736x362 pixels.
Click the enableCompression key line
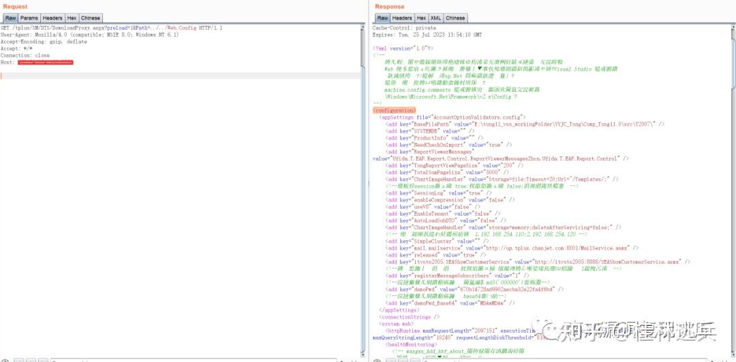coord(450,200)
